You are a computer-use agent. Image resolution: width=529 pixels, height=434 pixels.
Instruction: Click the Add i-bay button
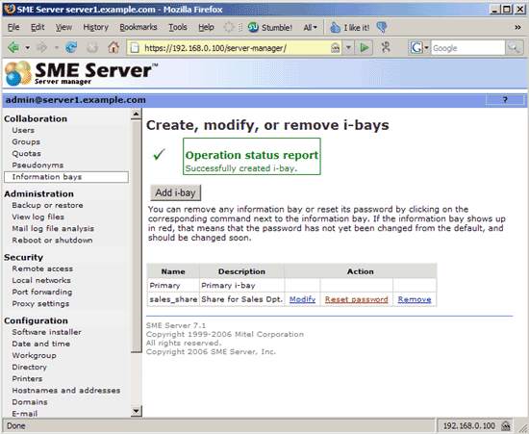tap(175, 192)
